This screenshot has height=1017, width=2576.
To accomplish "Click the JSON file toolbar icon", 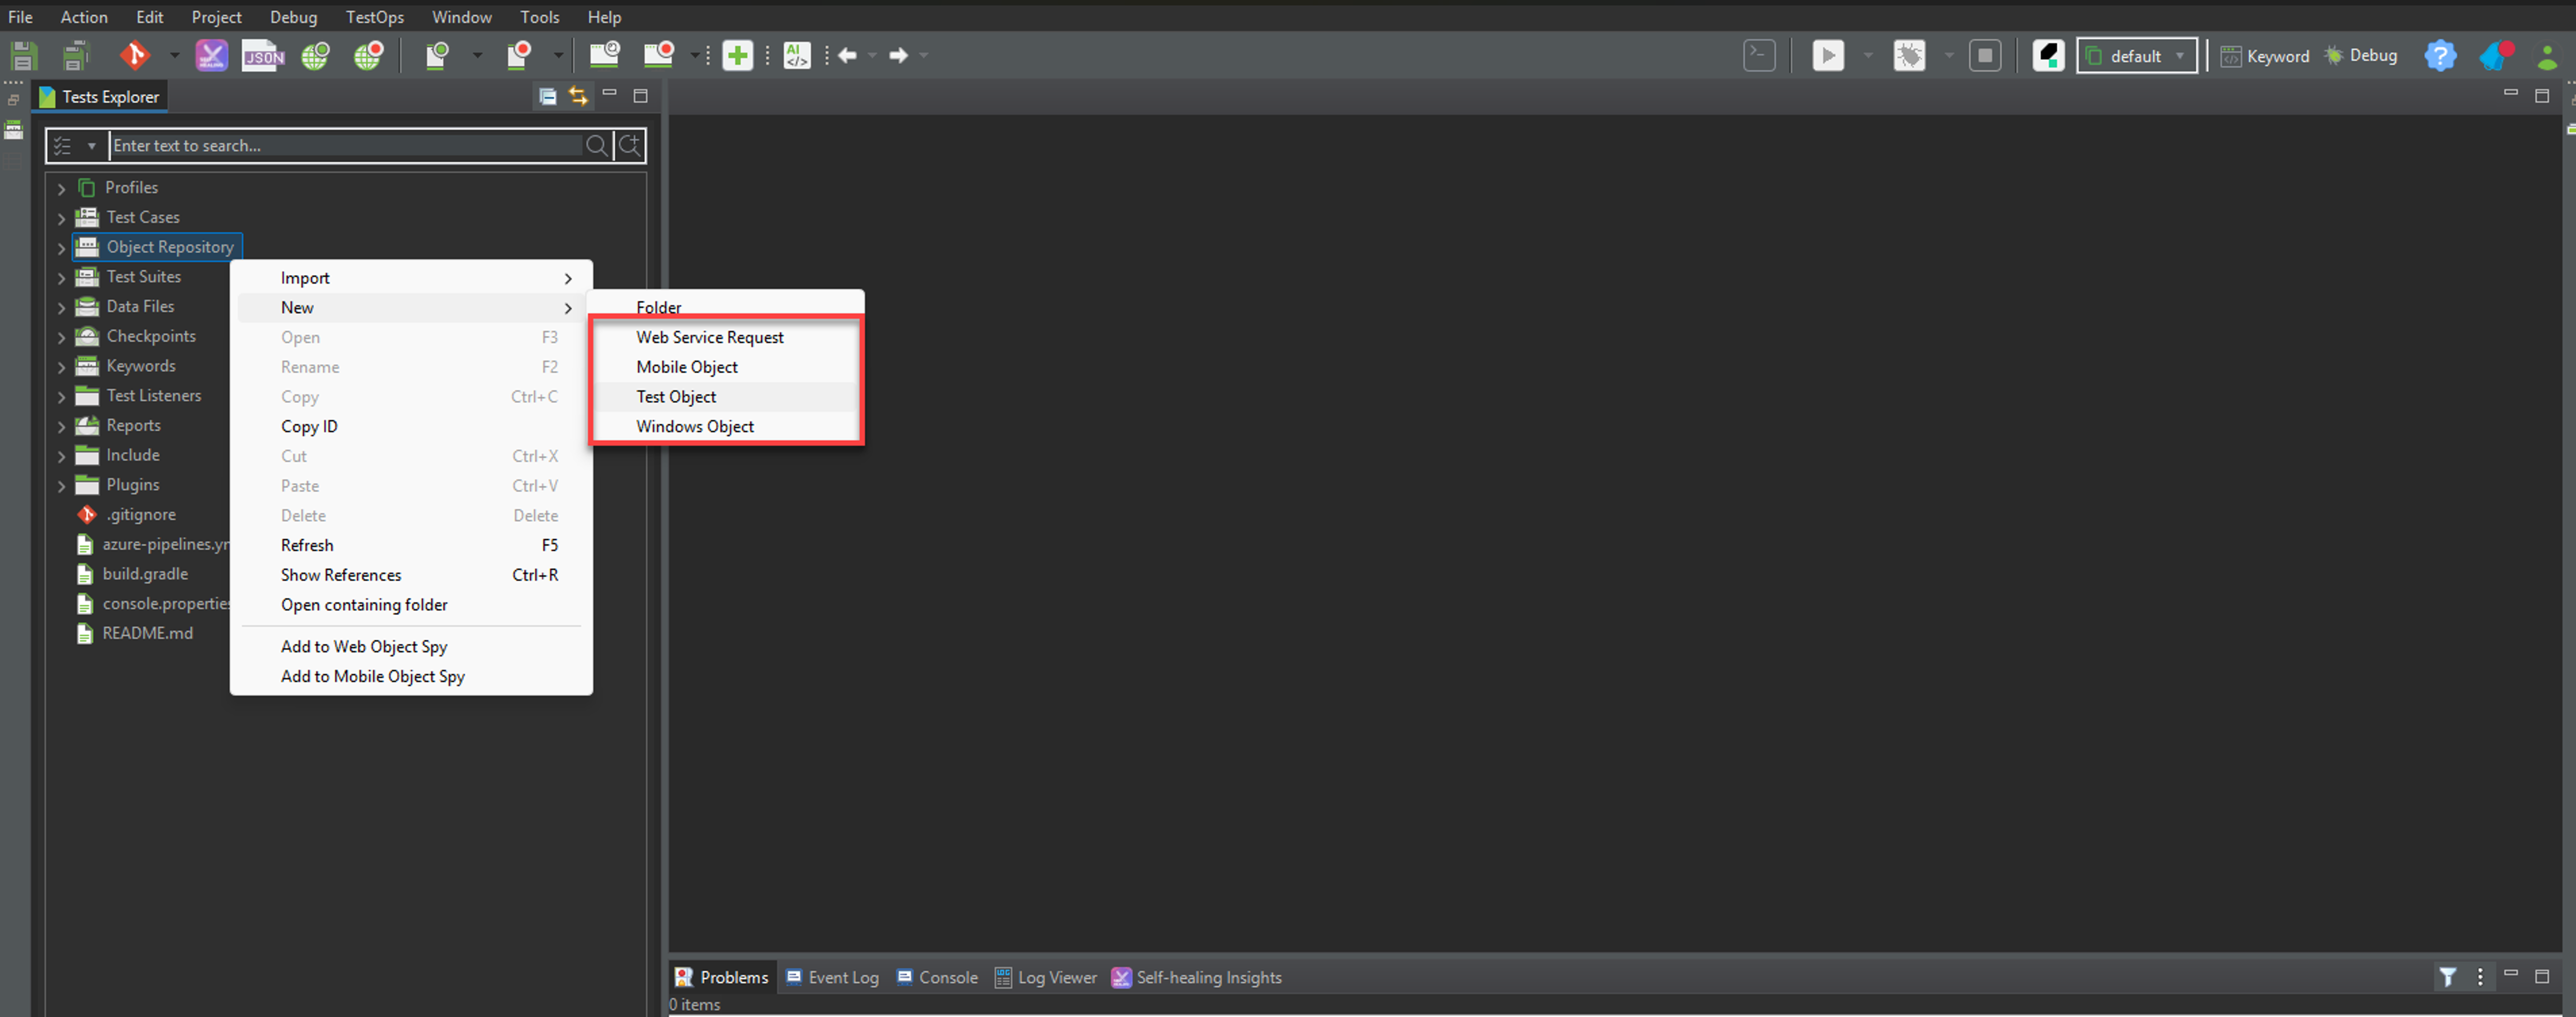I will click(263, 55).
